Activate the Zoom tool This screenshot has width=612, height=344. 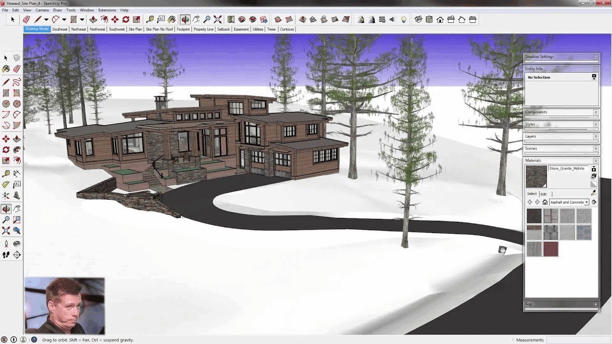pos(6,218)
